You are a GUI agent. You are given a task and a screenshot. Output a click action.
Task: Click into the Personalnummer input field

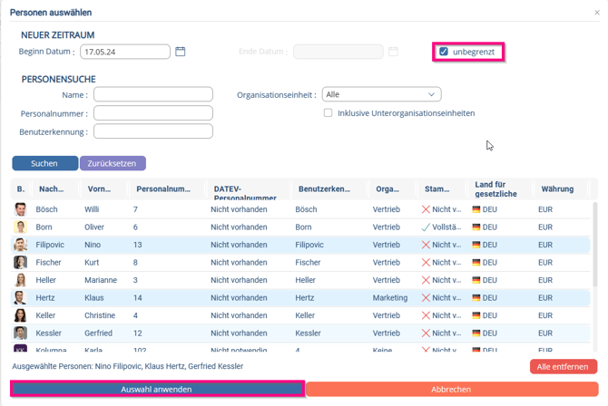[152, 113]
